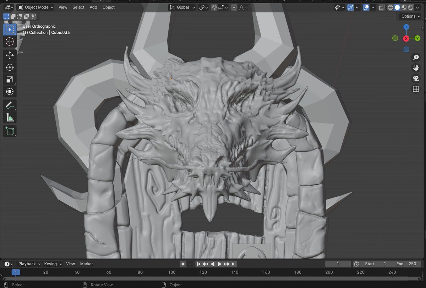Jump to timeline start frame
The height and width of the screenshot is (288, 426).
point(198,264)
